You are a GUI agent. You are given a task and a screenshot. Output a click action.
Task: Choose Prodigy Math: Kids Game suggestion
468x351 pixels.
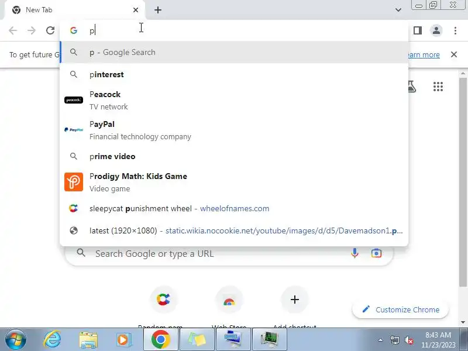[234, 182]
